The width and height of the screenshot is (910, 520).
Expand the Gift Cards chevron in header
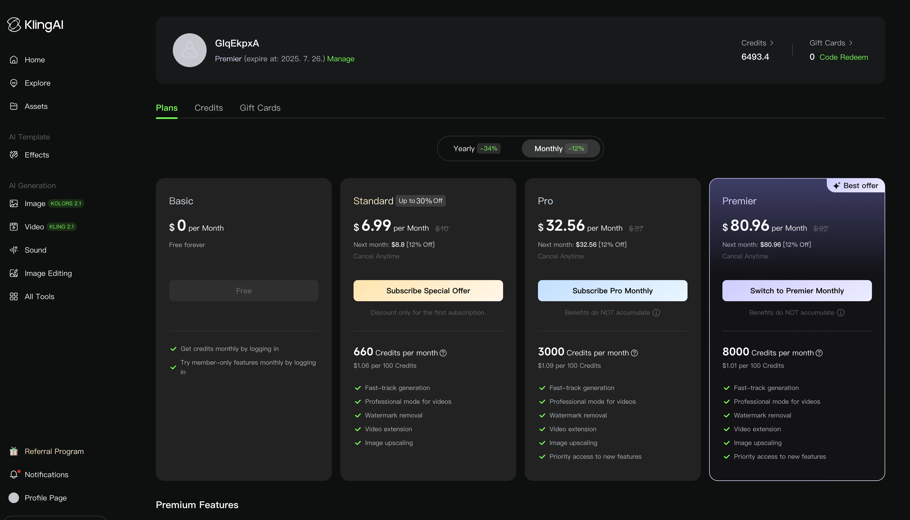tap(851, 43)
